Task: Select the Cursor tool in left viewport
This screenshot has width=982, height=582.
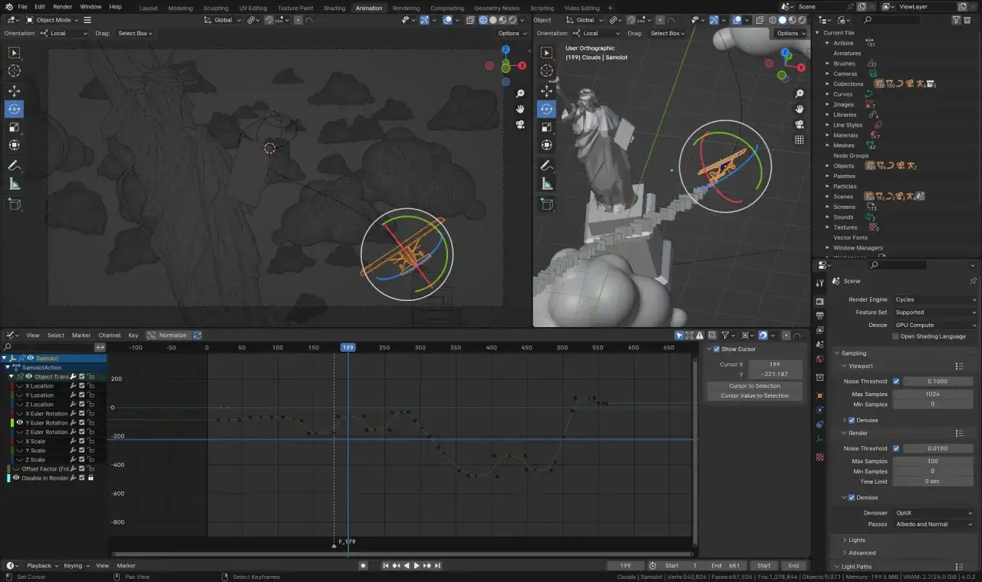Action: click(x=15, y=71)
